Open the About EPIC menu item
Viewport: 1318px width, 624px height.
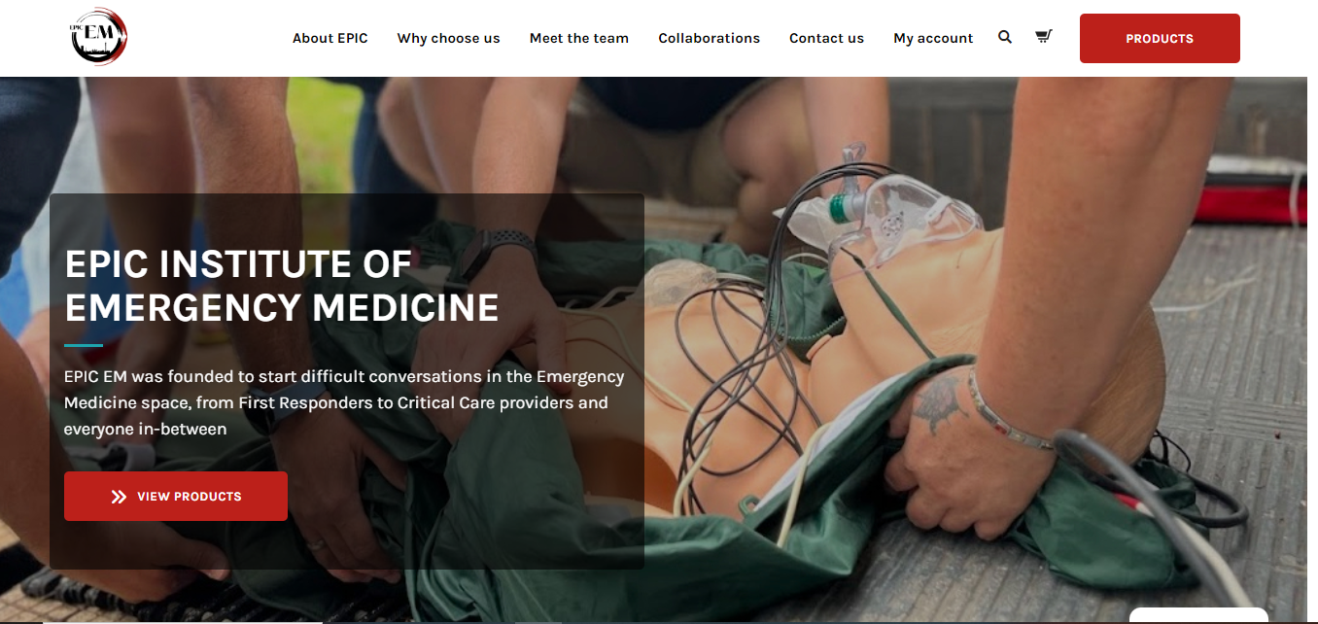point(330,38)
